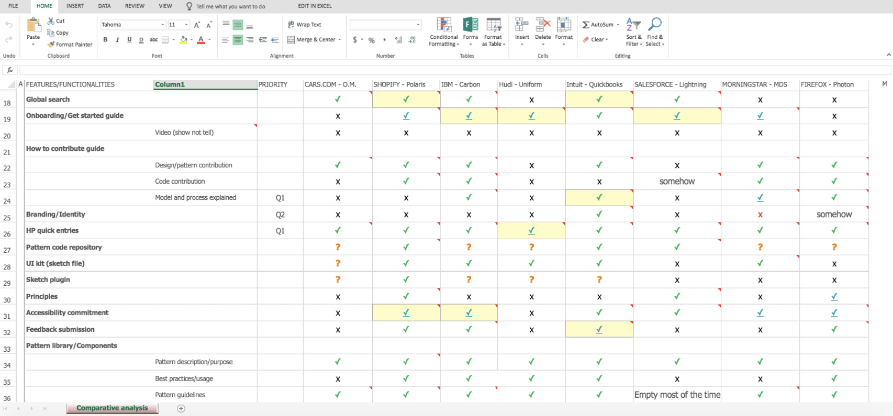Activate the Format Painter tool
Image resolution: width=893 pixels, height=416 pixels.
click(70, 44)
